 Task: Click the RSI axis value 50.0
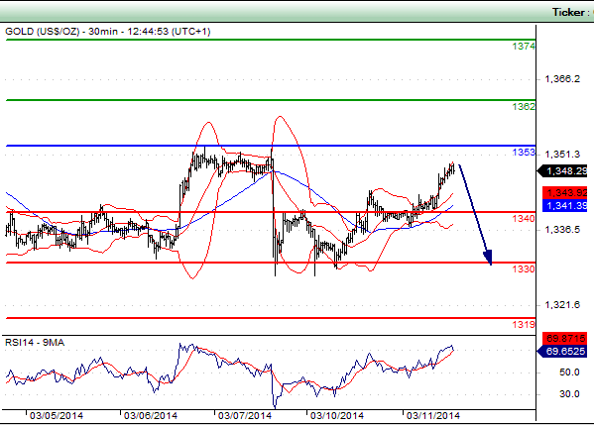tap(569, 373)
